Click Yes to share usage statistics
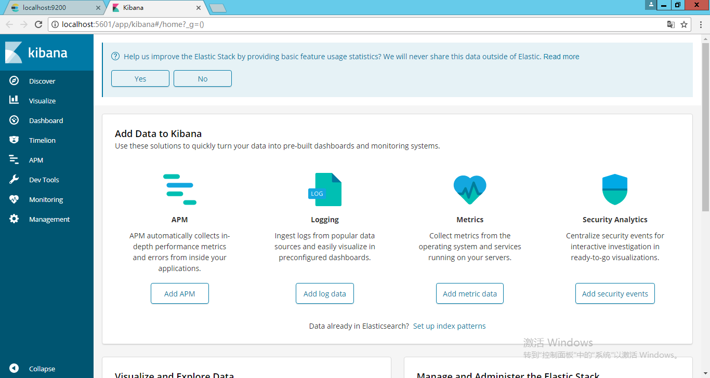This screenshot has width=710, height=378. click(x=140, y=78)
